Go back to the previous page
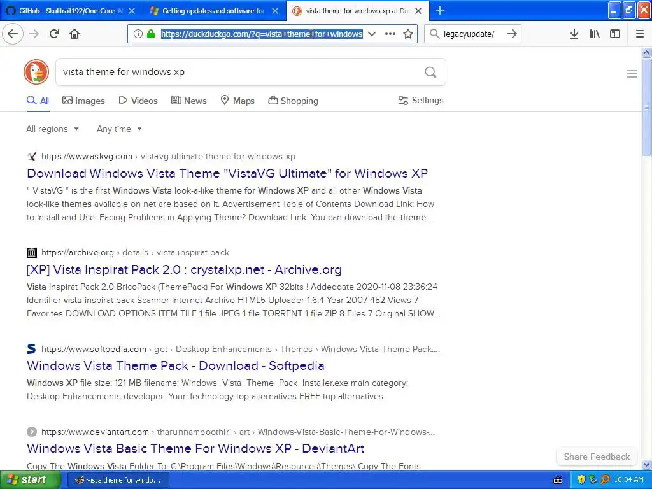This screenshot has width=652, height=489. (13, 34)
